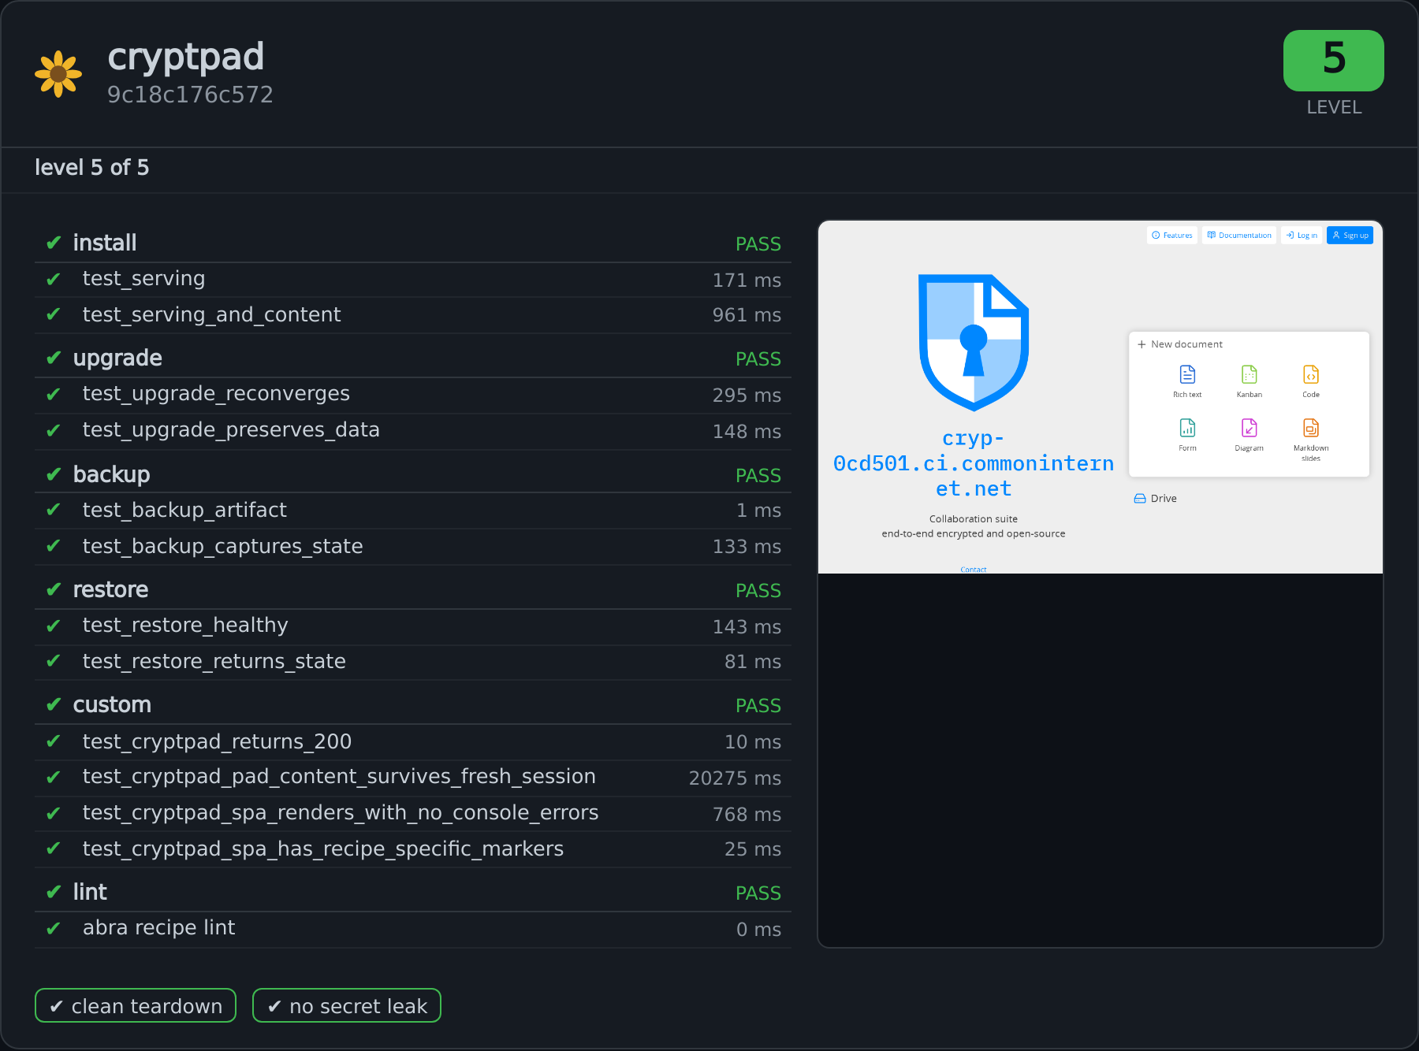Click test_cryptpad_spa_renders_with_no_console_errors row label

tap(341, 812)
